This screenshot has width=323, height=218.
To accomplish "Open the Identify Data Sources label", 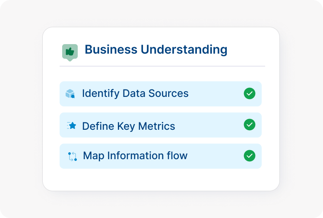I will [x=135, y=93].
